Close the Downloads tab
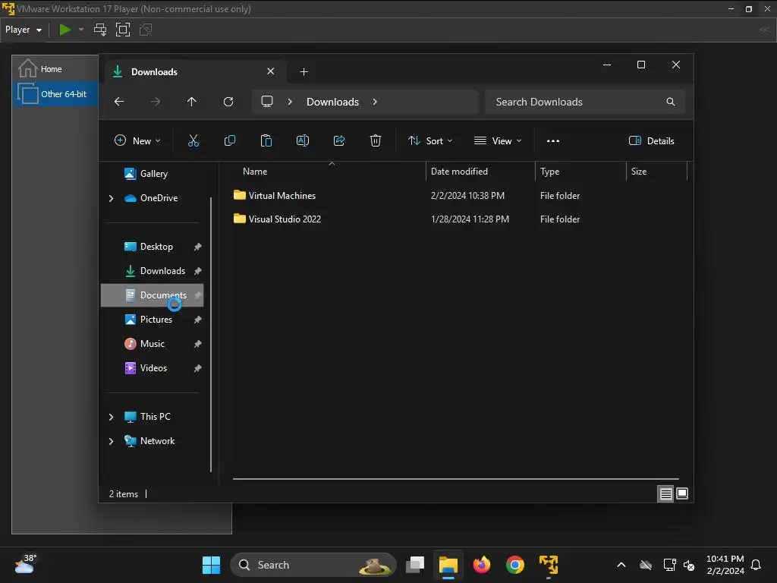777x583 pixels. (x=271, y=71)
